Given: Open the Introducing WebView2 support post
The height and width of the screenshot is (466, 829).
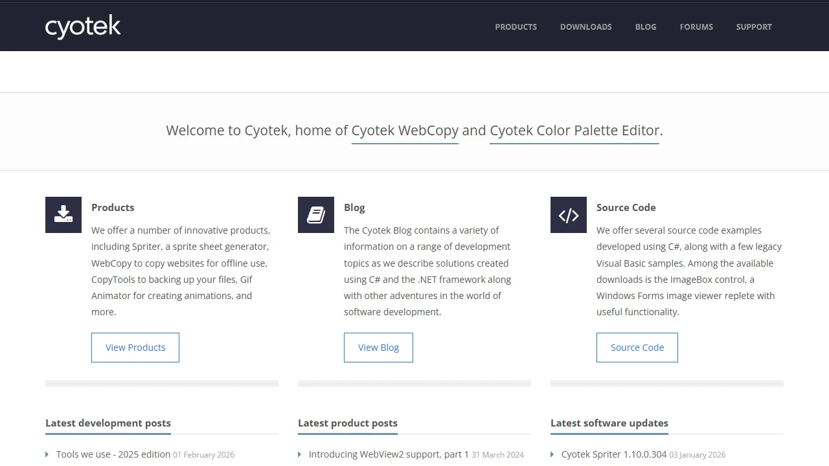Looking at the screenshot, I should tap(388, 454).
